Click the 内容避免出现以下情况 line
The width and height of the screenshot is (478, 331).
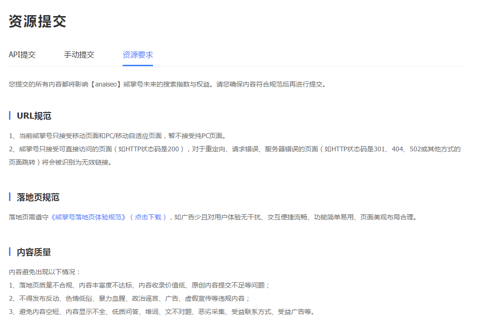45,272
